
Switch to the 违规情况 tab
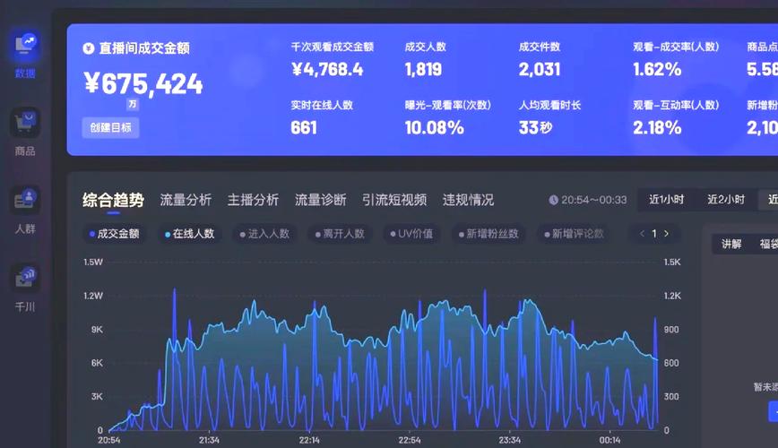pyautogui.click(x=468, y=200)
